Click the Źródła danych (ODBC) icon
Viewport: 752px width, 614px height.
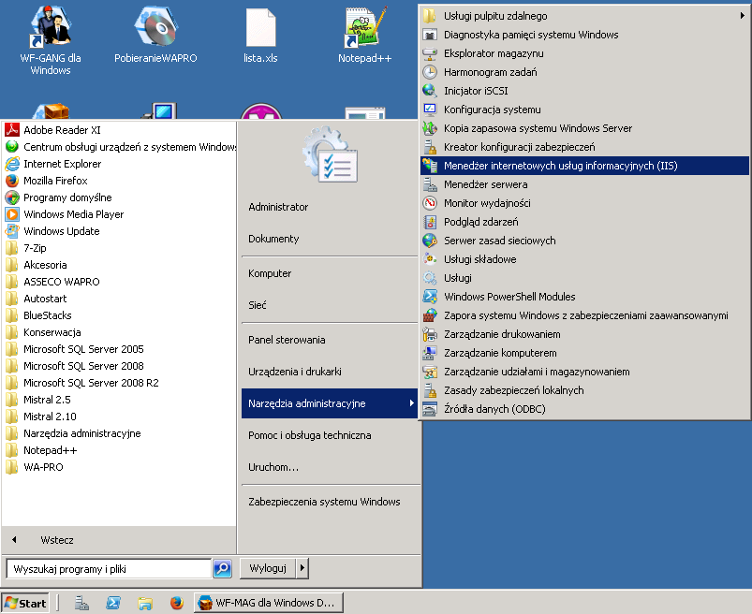click(x=430, y=409)
